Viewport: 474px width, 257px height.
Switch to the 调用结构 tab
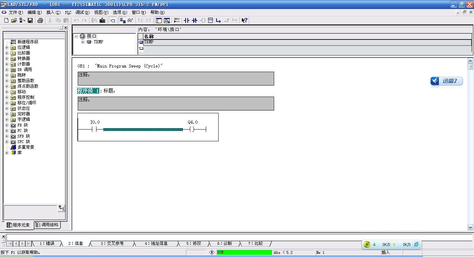point(48,225)
